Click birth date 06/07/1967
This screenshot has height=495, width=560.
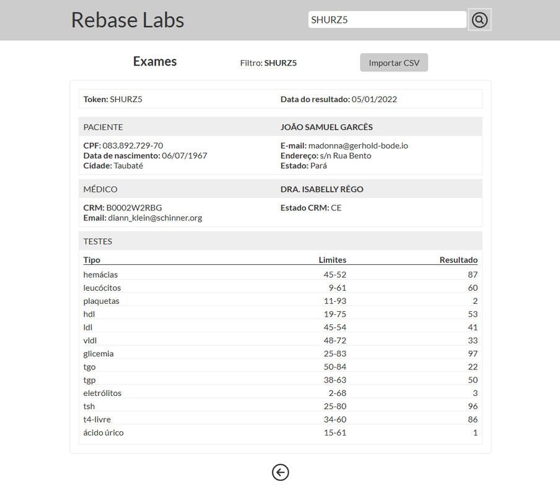[x=184, y=155]
